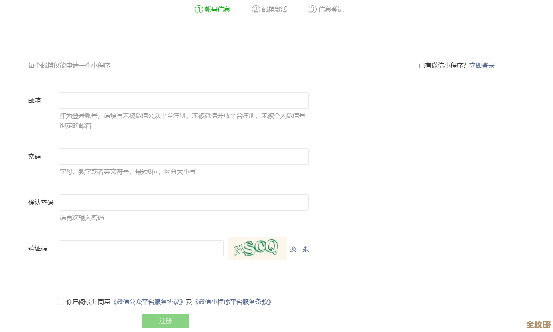Click the circled ① step indicator
This screenshot has width=553, height=332.
[x=198, y=9]
